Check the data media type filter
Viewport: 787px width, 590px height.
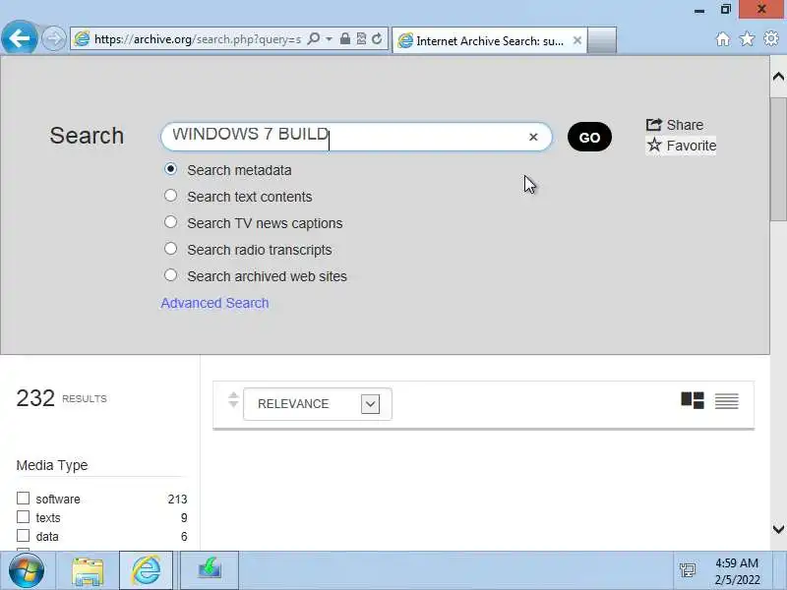tap(23, 535)
